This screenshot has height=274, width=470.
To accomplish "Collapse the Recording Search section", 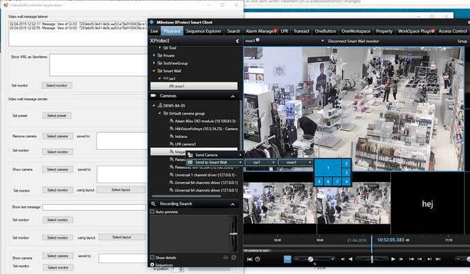I will point(232,204).
